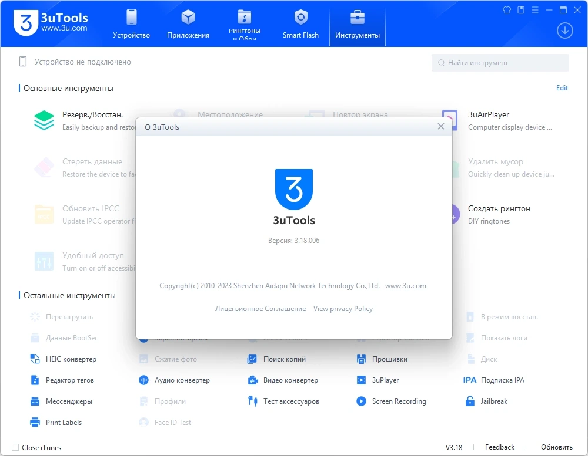Open the www.3u.com link in dialog
This screenshot has height=456, width=588.
[x=405, y=286]
